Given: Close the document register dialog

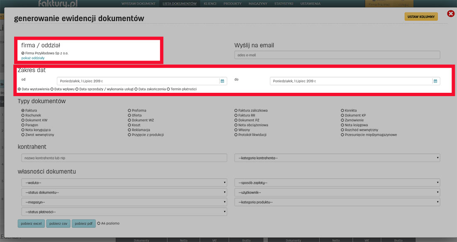Looking at the screenshot, I should [451, 14].
